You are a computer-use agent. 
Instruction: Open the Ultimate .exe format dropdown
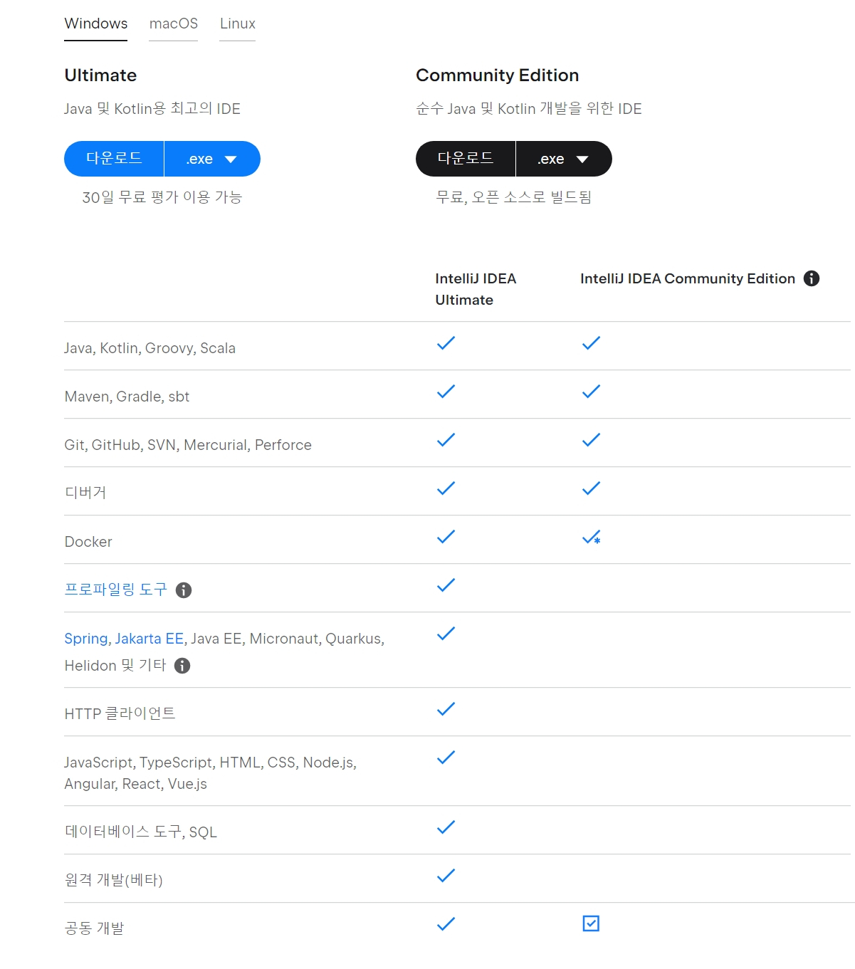pos(212,159)
